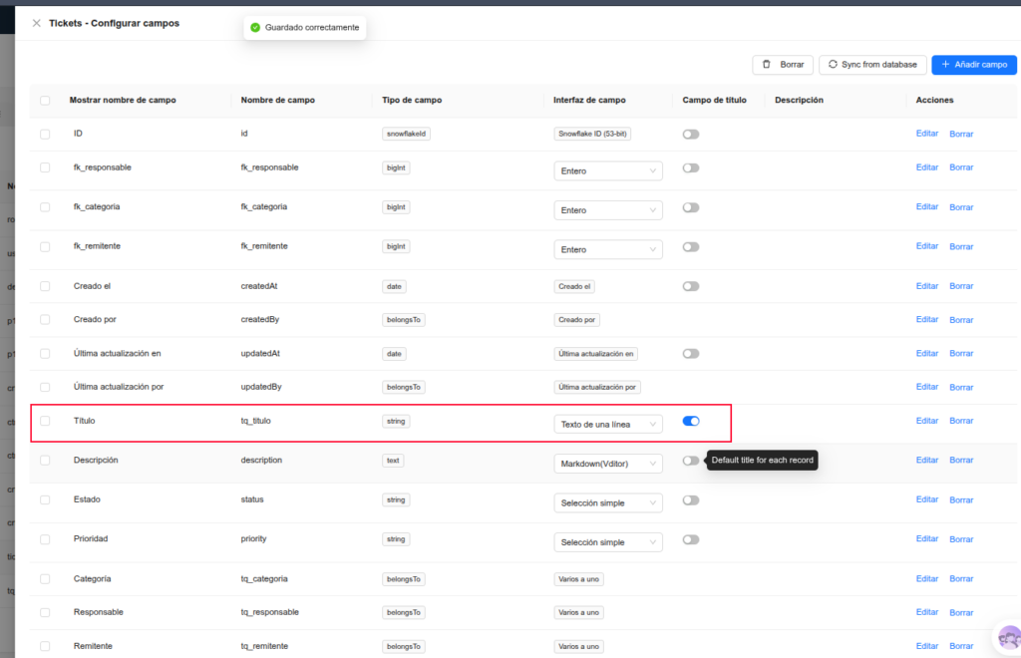The image size is (1021, 658).
Task: Tick the Título row checkbox
Action: click(x=45, y=421)
